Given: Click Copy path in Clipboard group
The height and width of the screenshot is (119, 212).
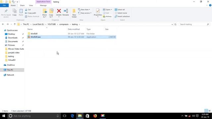Looking at the screenshot, I should pos(30,13).
